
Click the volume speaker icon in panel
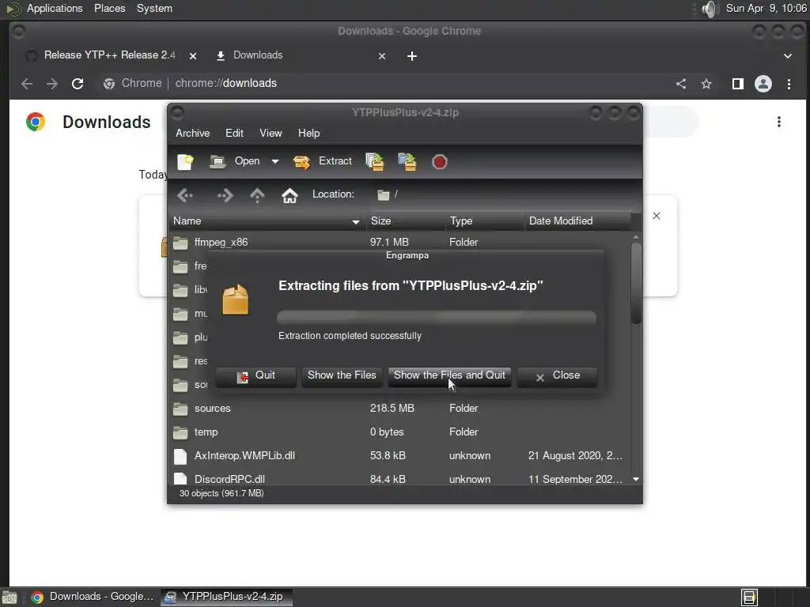click(710, 9)
